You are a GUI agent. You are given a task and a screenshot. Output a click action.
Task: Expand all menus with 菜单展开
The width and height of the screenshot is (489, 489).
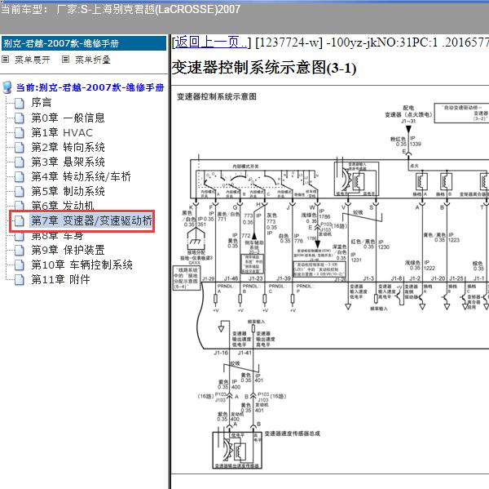[33, 60]
